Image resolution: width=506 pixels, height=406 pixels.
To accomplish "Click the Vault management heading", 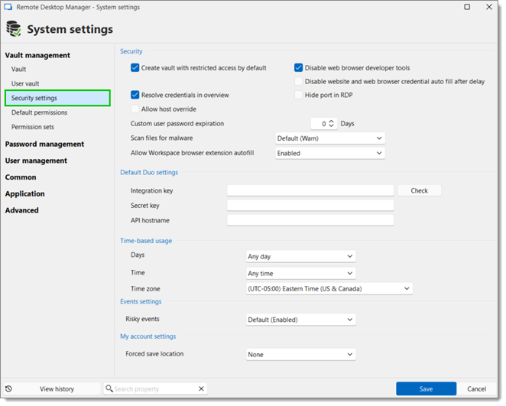I will [x=37, y=55].
